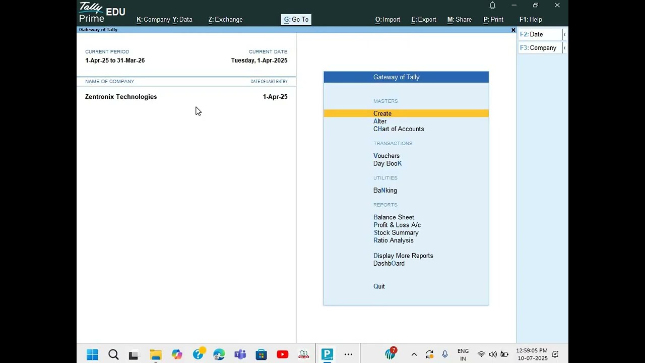Open Day Book
Viewport: 645px width, 363px height.
click(x=388, y=164)
